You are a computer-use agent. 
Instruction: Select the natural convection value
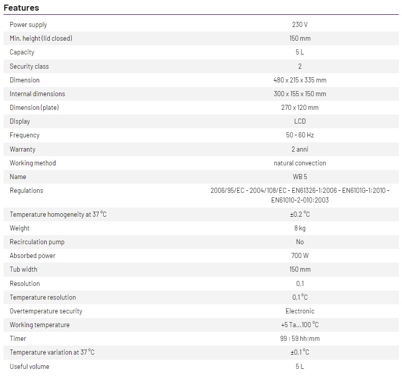[300, 163]
